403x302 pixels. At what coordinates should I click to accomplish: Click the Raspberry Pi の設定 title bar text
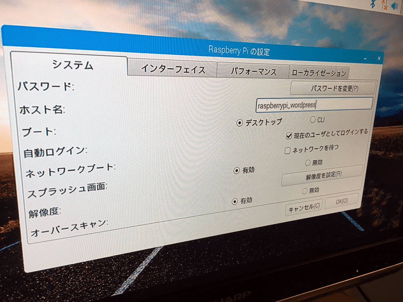click(239, 50)
